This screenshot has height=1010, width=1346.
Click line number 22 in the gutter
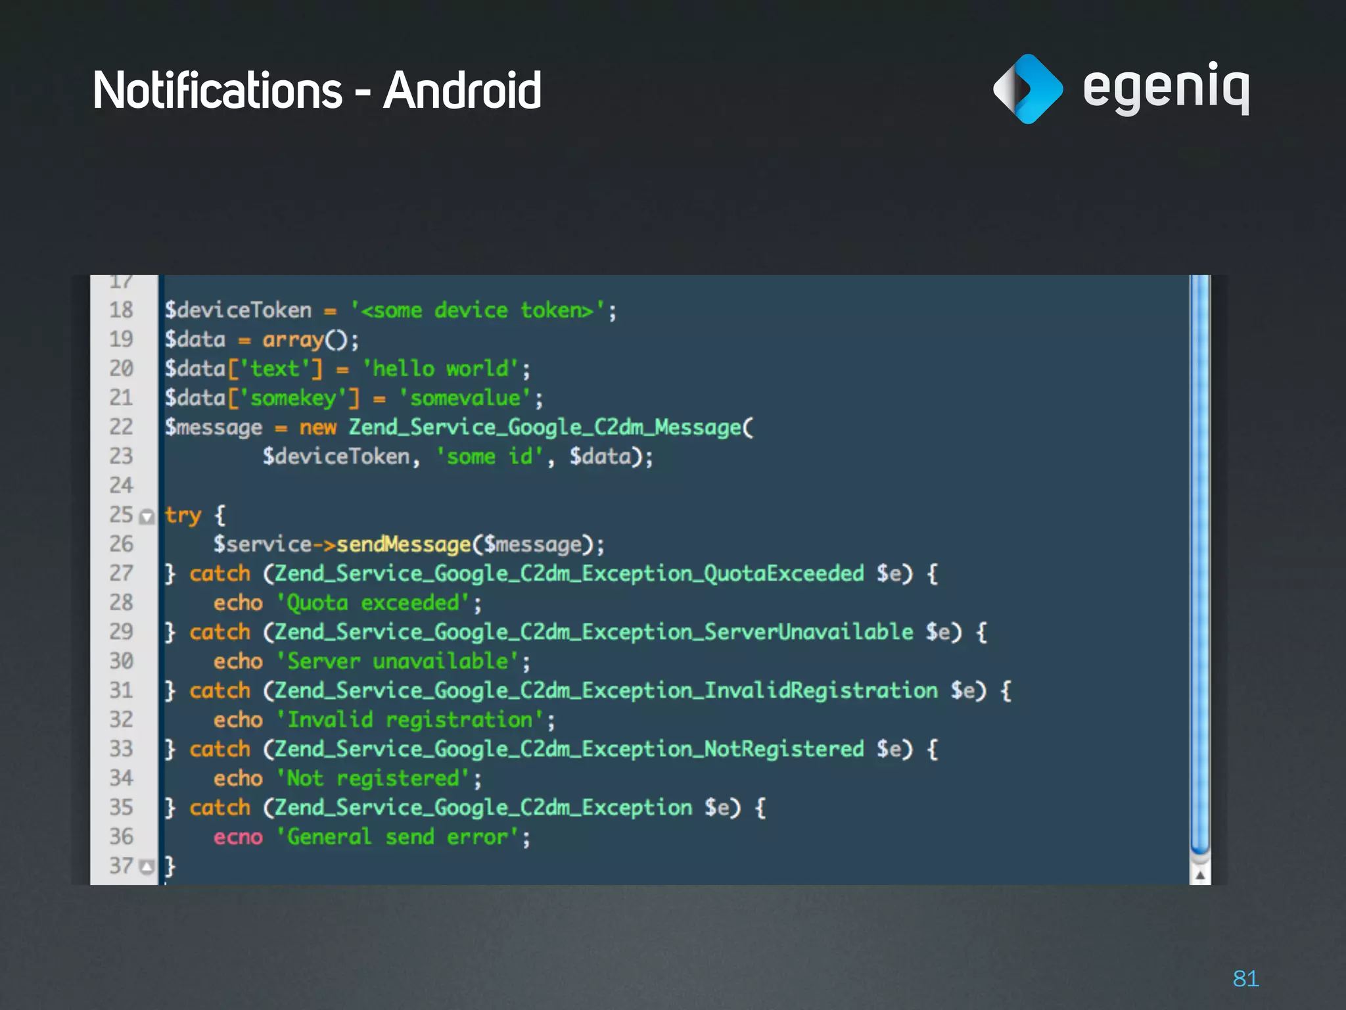(122, 427)
